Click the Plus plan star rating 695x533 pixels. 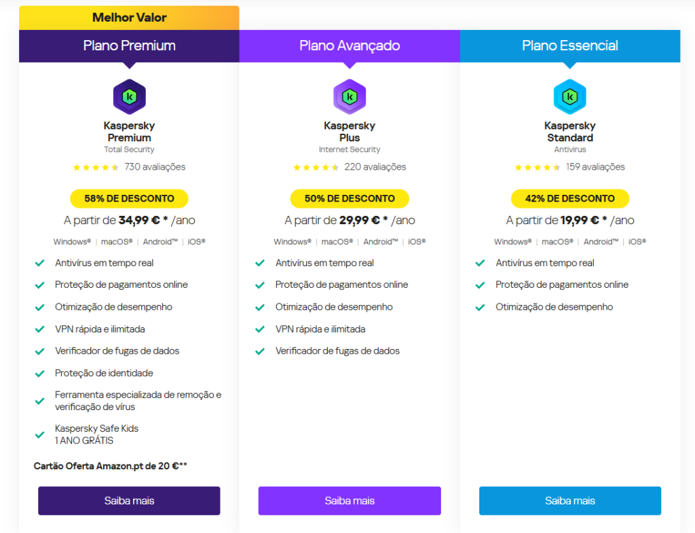click(316, 167)
